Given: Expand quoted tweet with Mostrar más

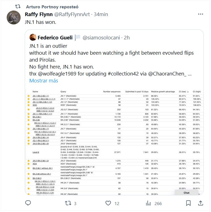Looking at the screenshot, I should point(44,80).
